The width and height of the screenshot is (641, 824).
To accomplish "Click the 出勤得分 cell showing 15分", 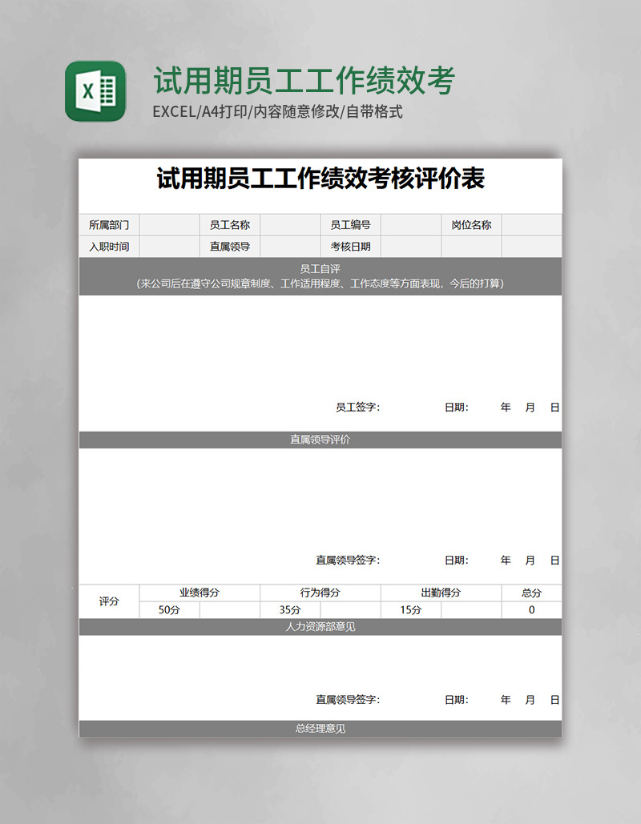I will point(412,610).
